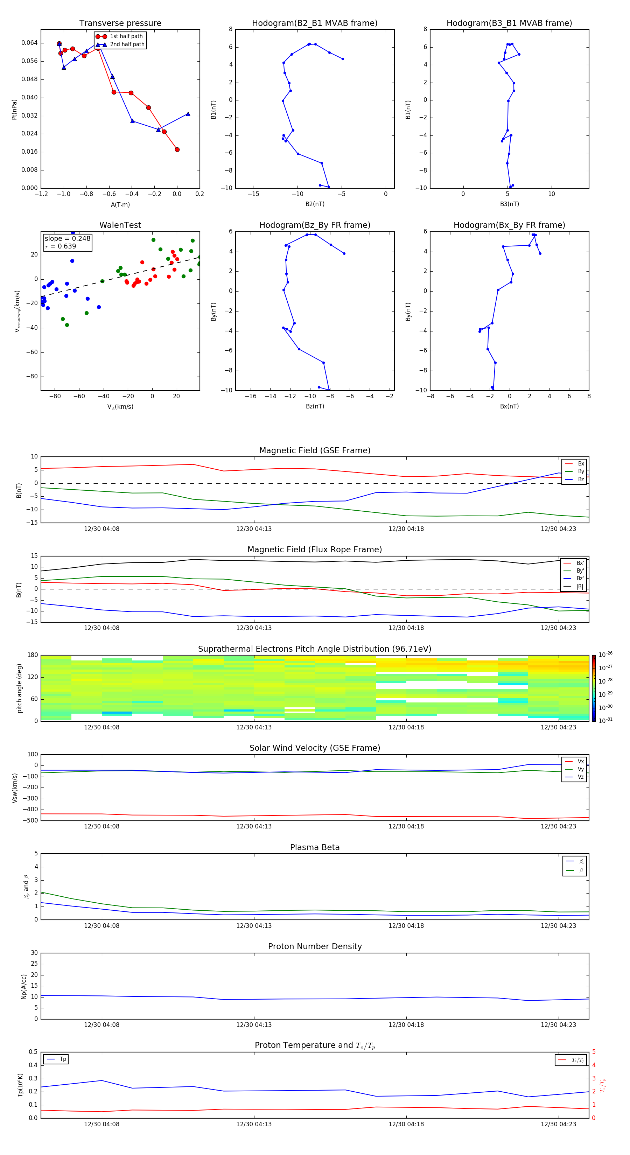Click the pitch angle distribution colorbar
The width and height of the screenshot is (630, 1155).
(x=593, y=688)
